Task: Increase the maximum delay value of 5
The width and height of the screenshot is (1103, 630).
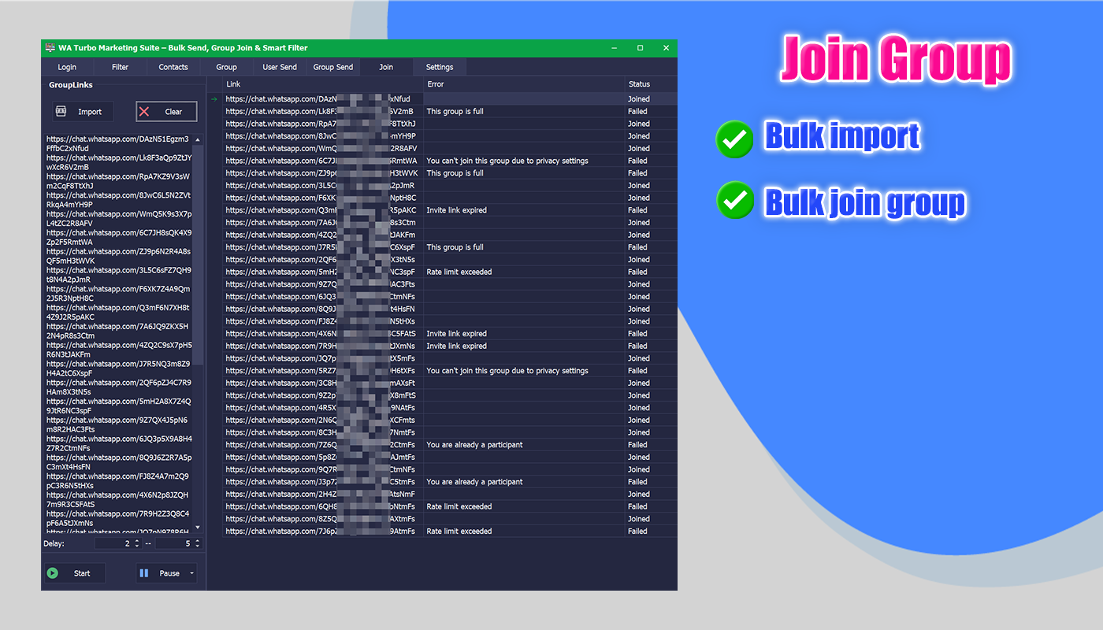Action: coord(198,541)
